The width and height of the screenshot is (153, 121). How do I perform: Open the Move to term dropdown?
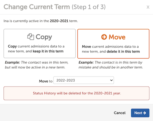tap(84, 80)
